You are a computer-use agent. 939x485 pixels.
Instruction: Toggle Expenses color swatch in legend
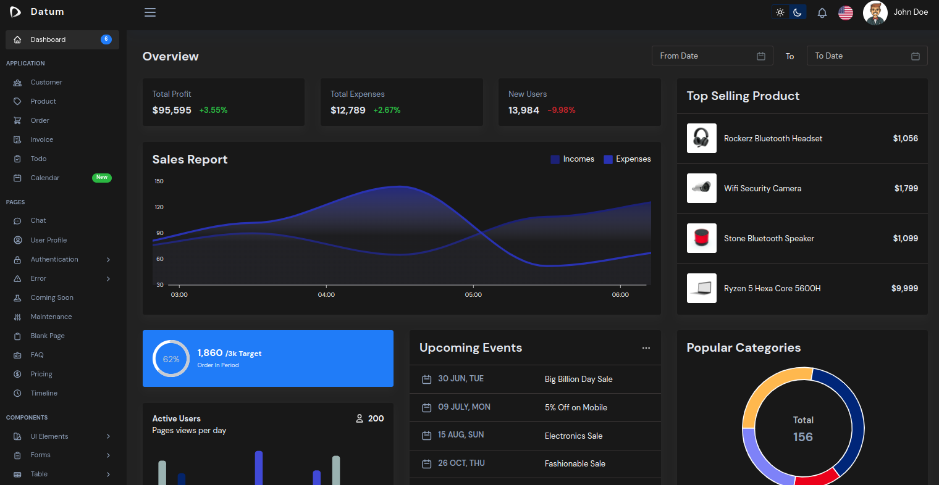pyautogui.click(x=608, y=159)
